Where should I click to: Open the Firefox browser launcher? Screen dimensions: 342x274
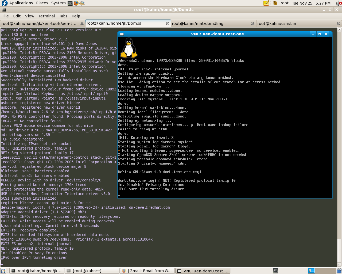pos(76,3)
